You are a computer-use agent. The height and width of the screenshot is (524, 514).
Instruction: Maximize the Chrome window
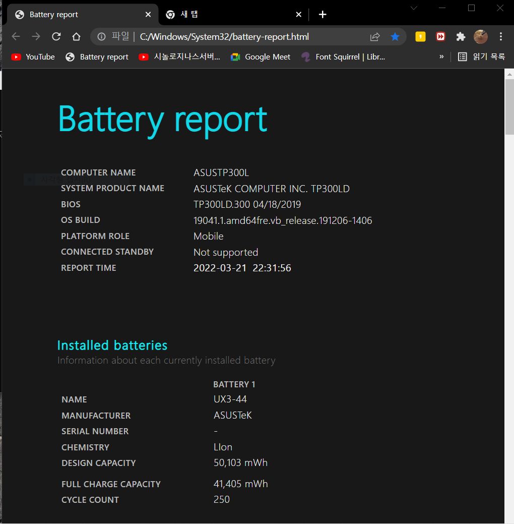(x=471, y=8)
